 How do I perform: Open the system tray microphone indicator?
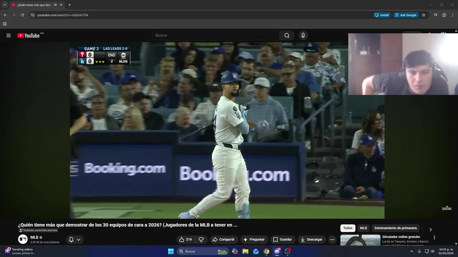pos(419,251)
